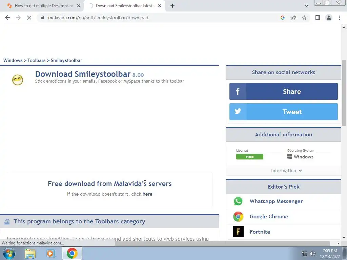Select the Download Smileystoolbar tab
Image resolution: width=347 pixels, height=260 pixels.
coord(124,6)
